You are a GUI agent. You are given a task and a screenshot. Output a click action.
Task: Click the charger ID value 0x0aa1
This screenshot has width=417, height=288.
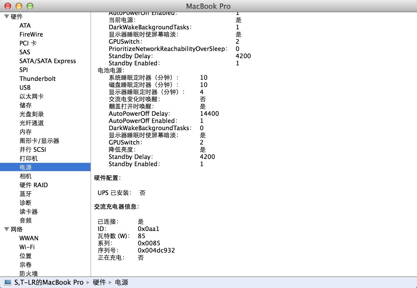coord(149,229)
